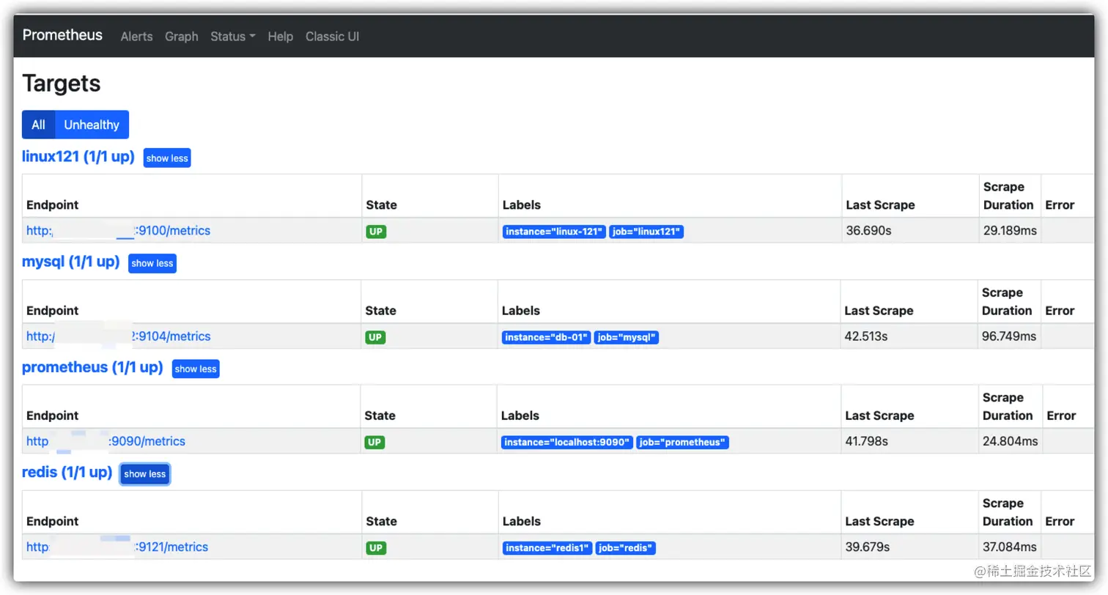The width and height of the screenshot is (1108, 595).
Task: Go to the Alerts page
Action: (136, 37)
